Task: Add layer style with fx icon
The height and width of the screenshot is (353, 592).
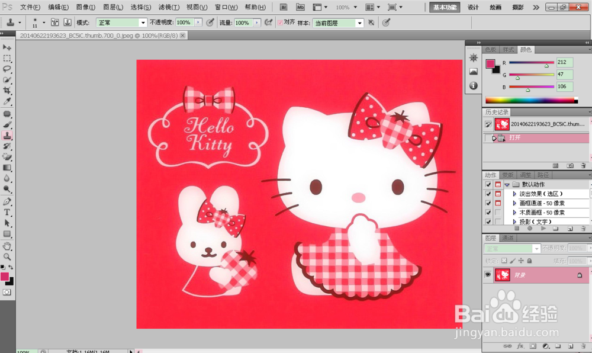Action: coord(520,346)
